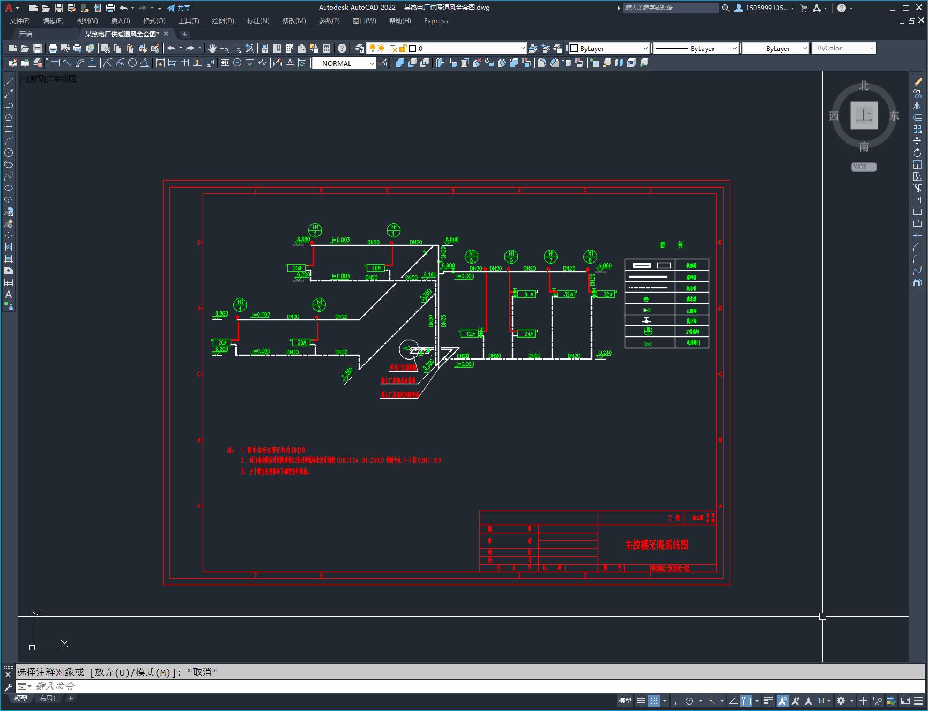Image resolution: width=928 pixels, height=711 pixels.
Task: Click the Undo arrow in standard toolbar
Action: (x=171, y=48)
